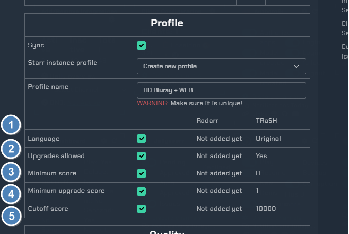The width and height of the screenshot is (349, 234).
Task: Click the TRaSH column header
Action: coord(267,121)
